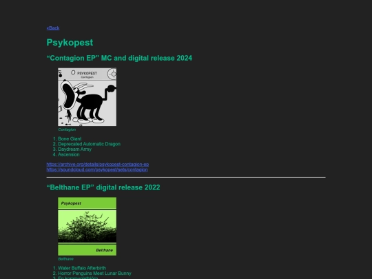Go back via the «Back link

[53, 28]
